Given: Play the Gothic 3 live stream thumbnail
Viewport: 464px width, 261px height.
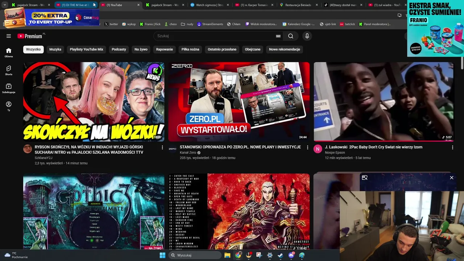Looking at the screenshot, I should coord(94,212).
